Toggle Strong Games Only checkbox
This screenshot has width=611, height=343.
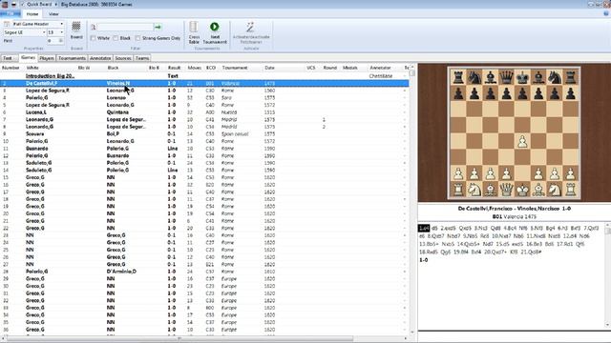click(x=137, y=38)
